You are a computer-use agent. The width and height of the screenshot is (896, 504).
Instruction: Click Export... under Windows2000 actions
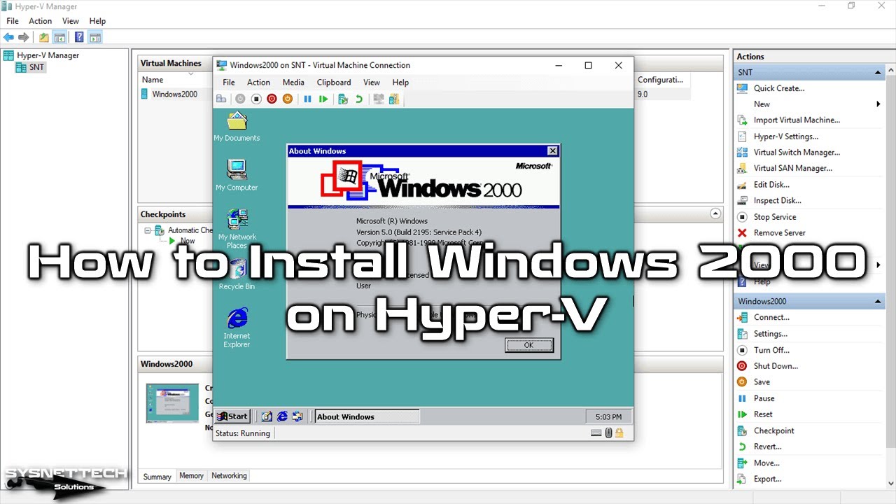(767, 479)
